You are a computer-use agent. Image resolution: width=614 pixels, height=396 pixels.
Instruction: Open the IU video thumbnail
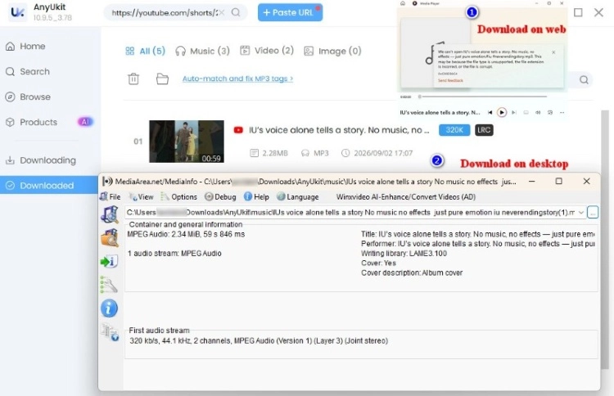[x=187, y=142]
